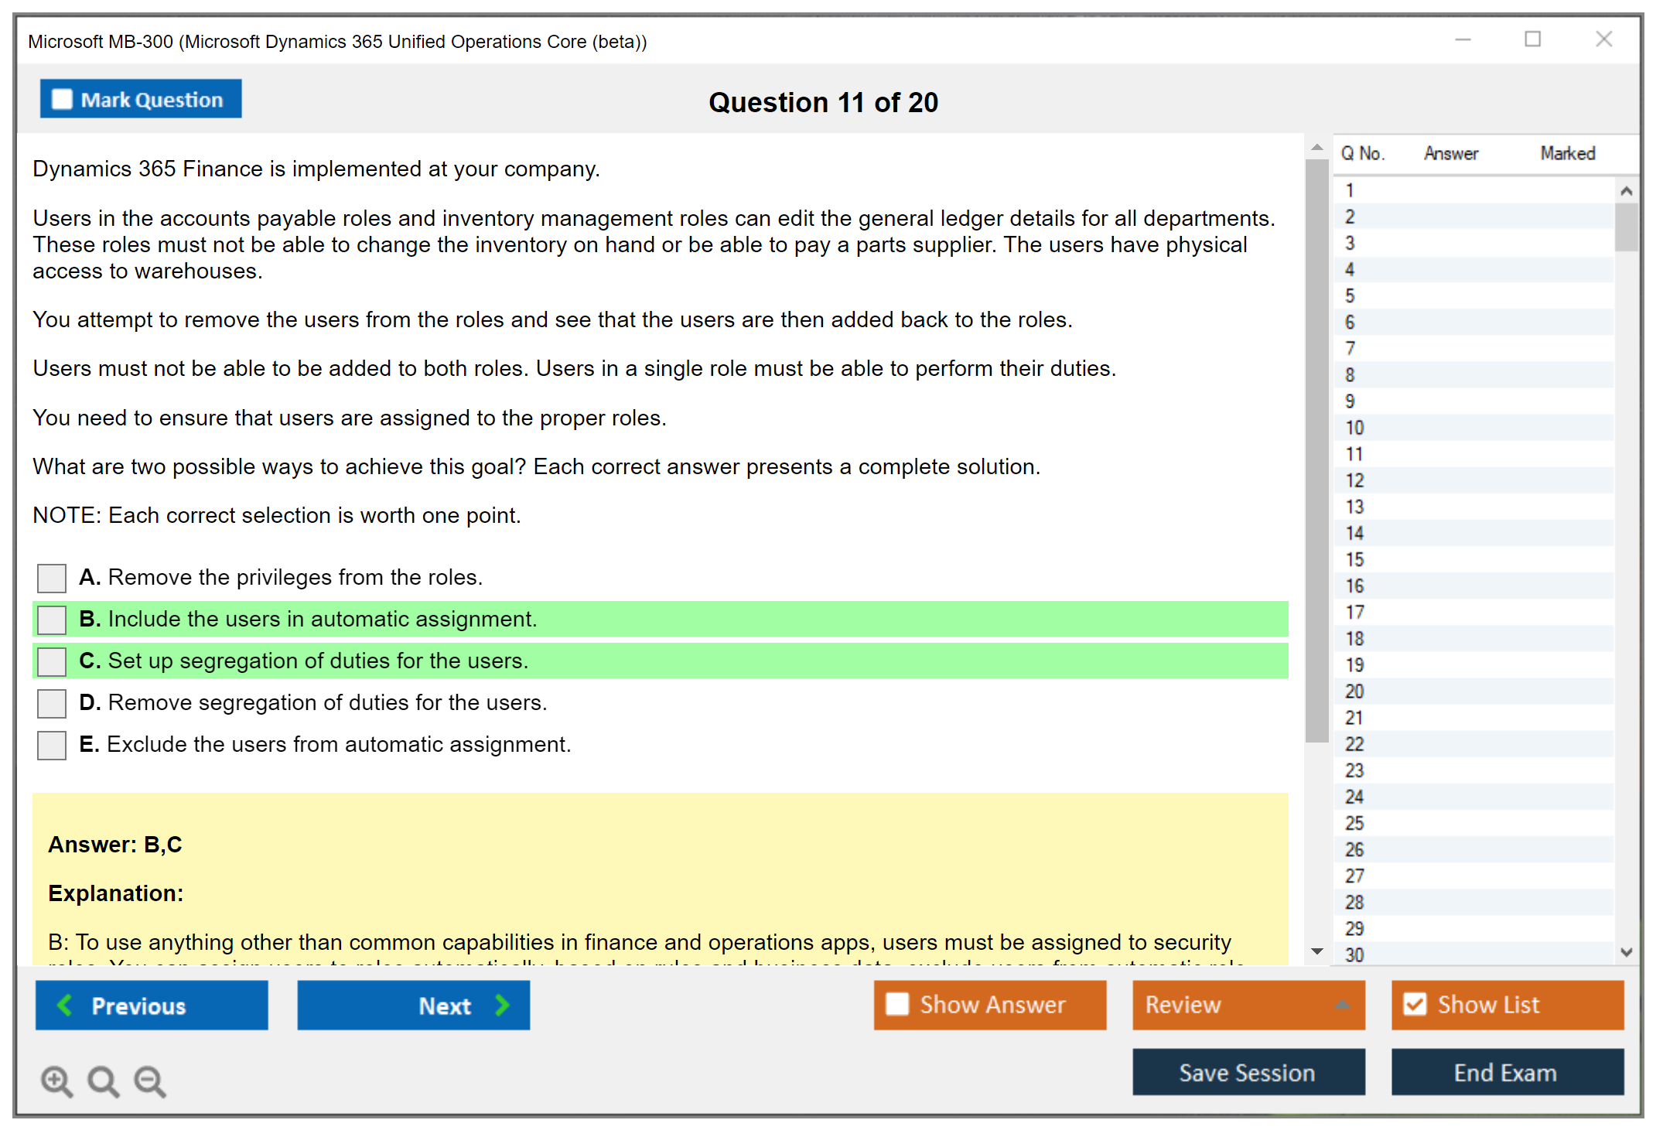Click the zoom out magnifier icon
This screenshot has width=1663, height=1137.
coord(150,1081)
